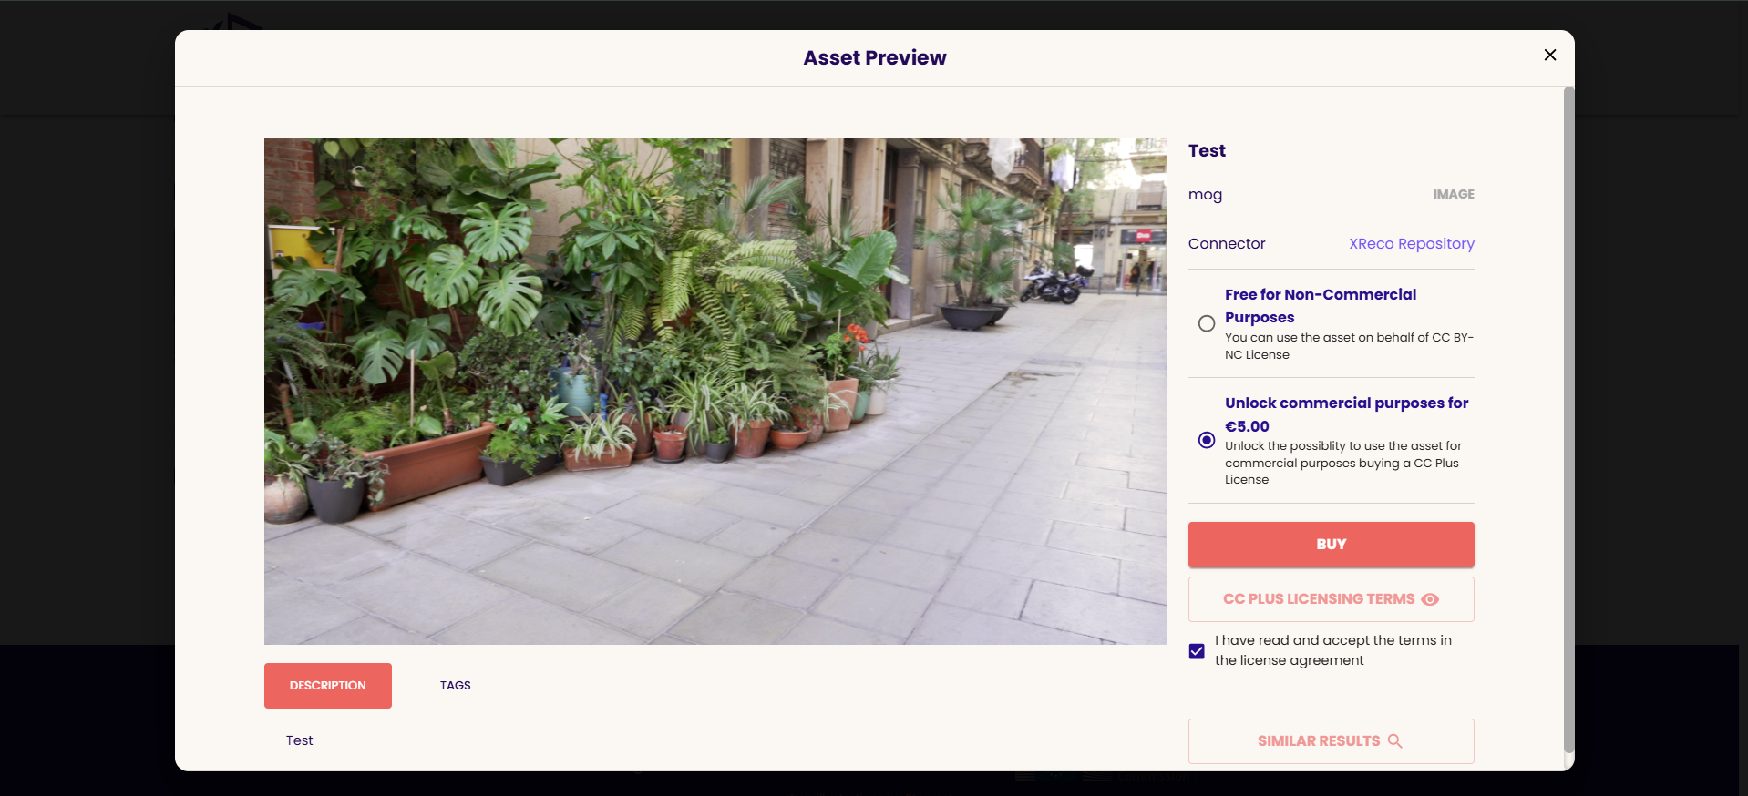The image size is (1748, 796).
Task: Show Similar Results for this asset
Action: (1331, 741)
